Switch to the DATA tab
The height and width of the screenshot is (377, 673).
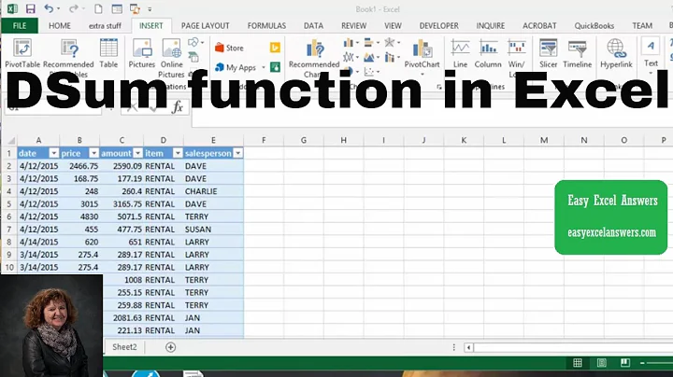[x=313, y=26]
